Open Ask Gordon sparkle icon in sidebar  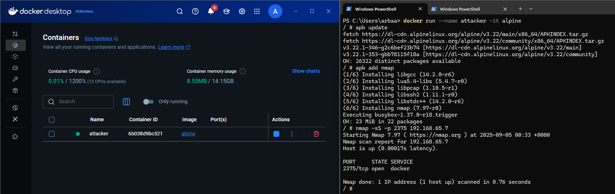[x=15, y=34]
